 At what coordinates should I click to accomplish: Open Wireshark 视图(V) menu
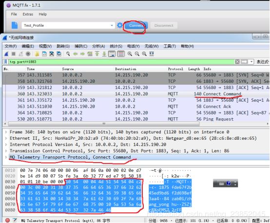(45, 46)
